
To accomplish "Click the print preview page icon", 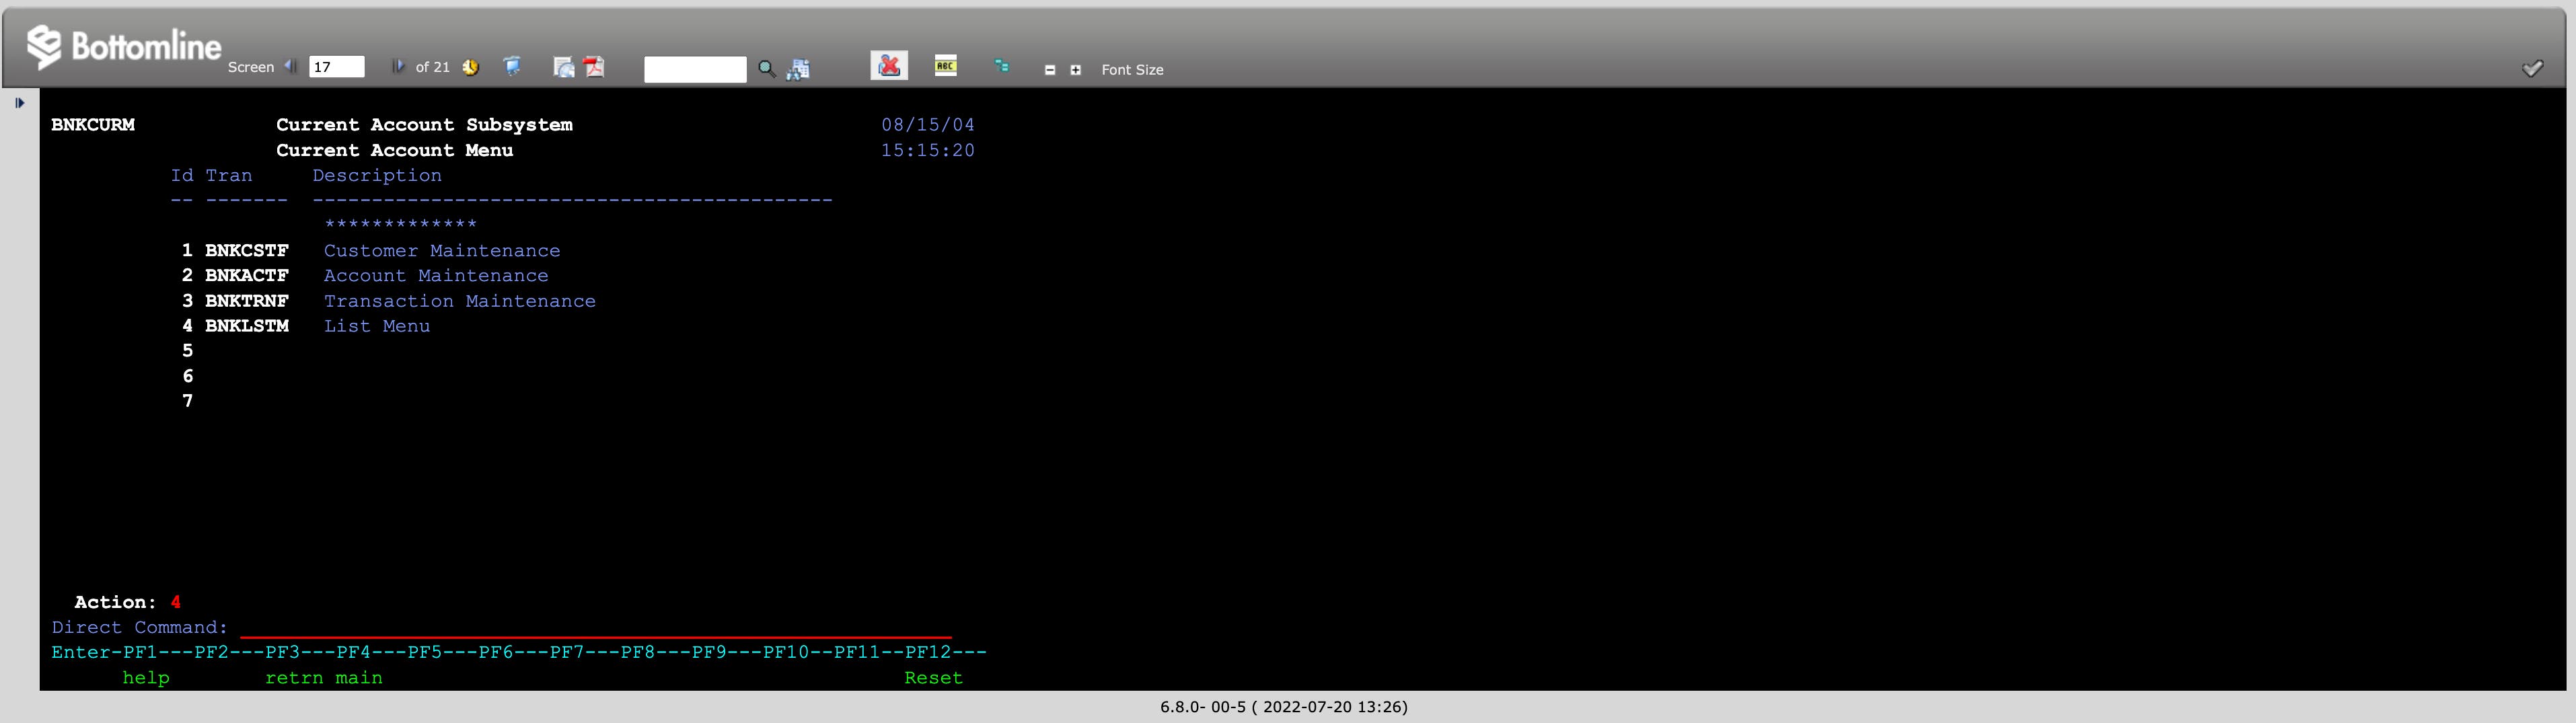I will 564,67.
